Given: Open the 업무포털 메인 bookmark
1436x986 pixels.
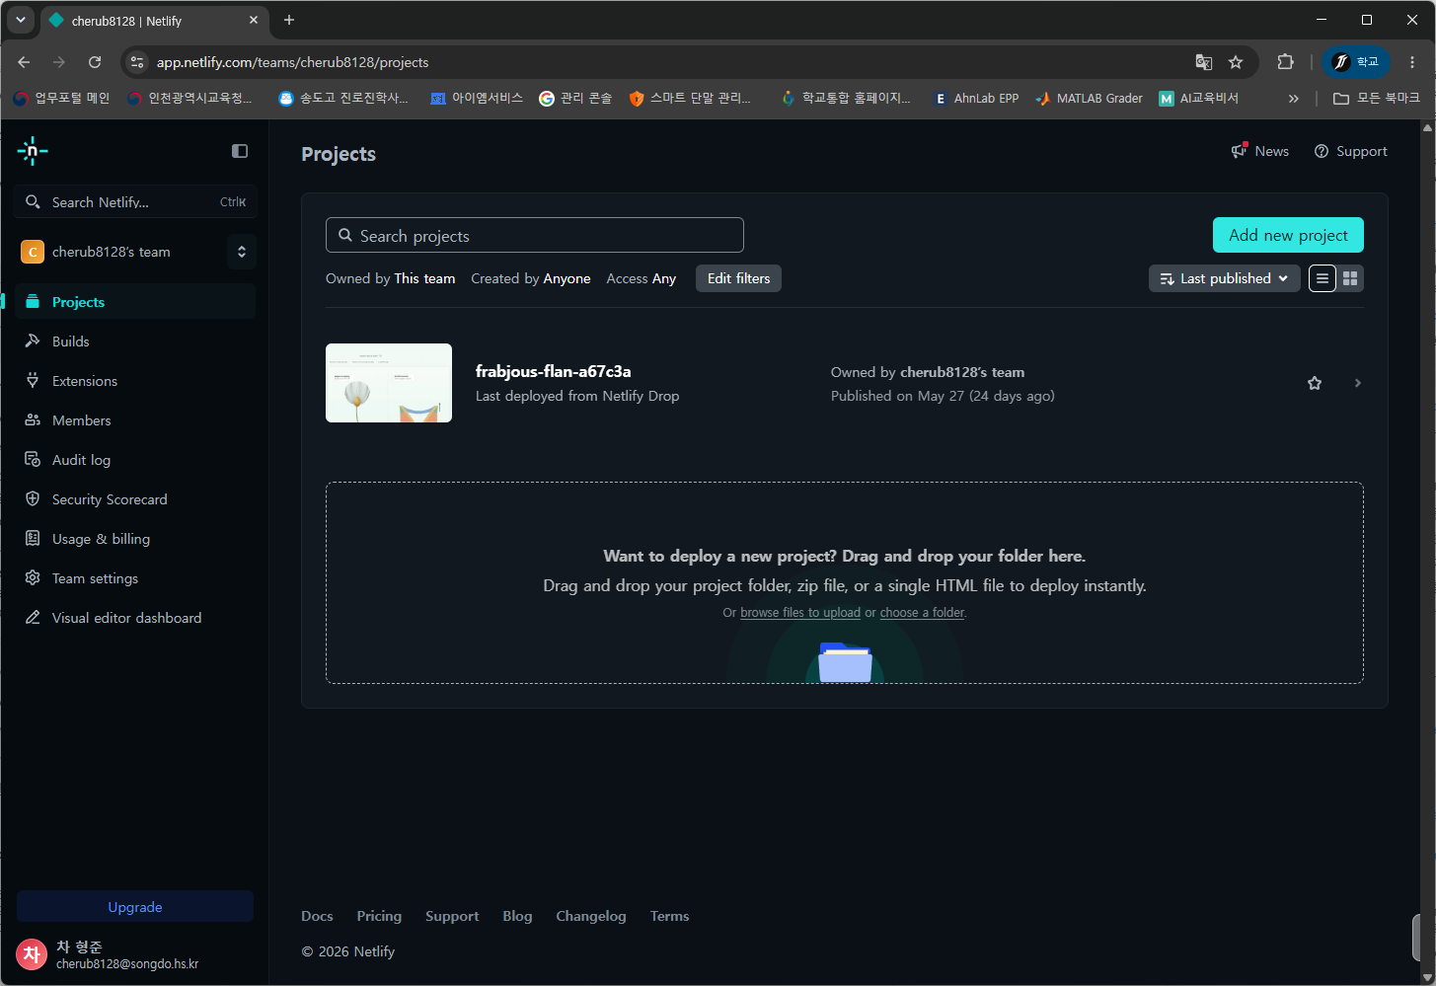Looking at the screenshot, I should pyautogui.click(x=61, y=98).
